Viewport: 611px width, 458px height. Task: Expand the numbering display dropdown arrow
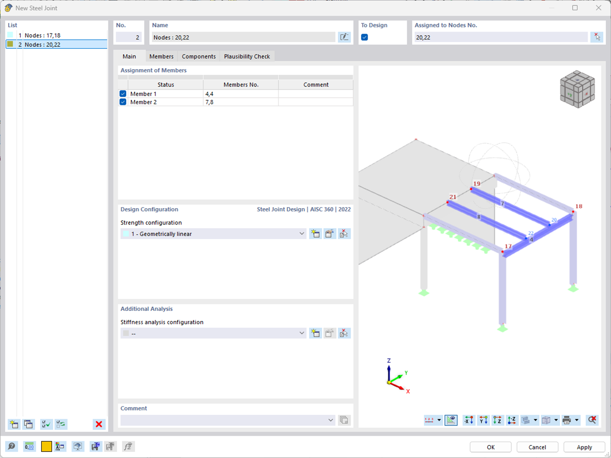pos(440,420)
